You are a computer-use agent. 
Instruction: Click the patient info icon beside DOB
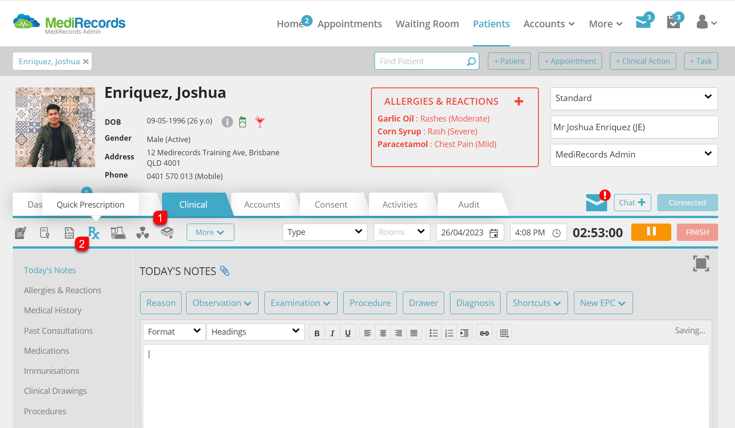click(x=227, y=122)
